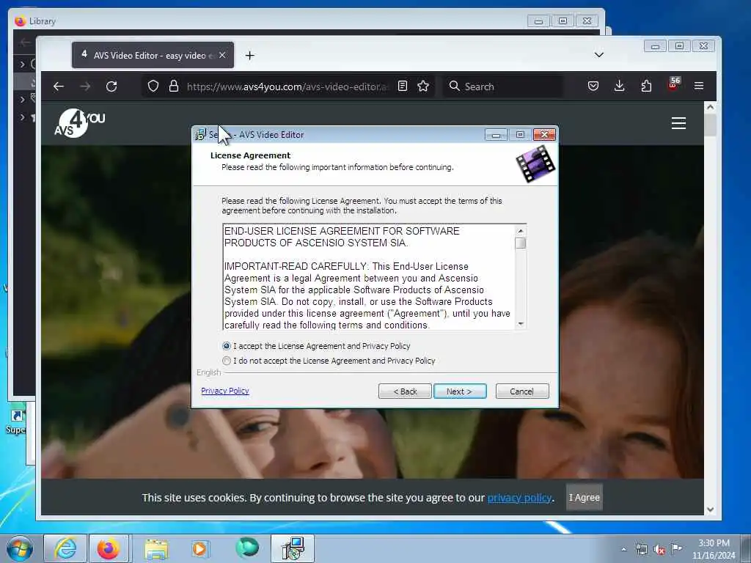Cancel the AVS Video Editor setup
Viewport: 751px width, 563px height.
522,391
